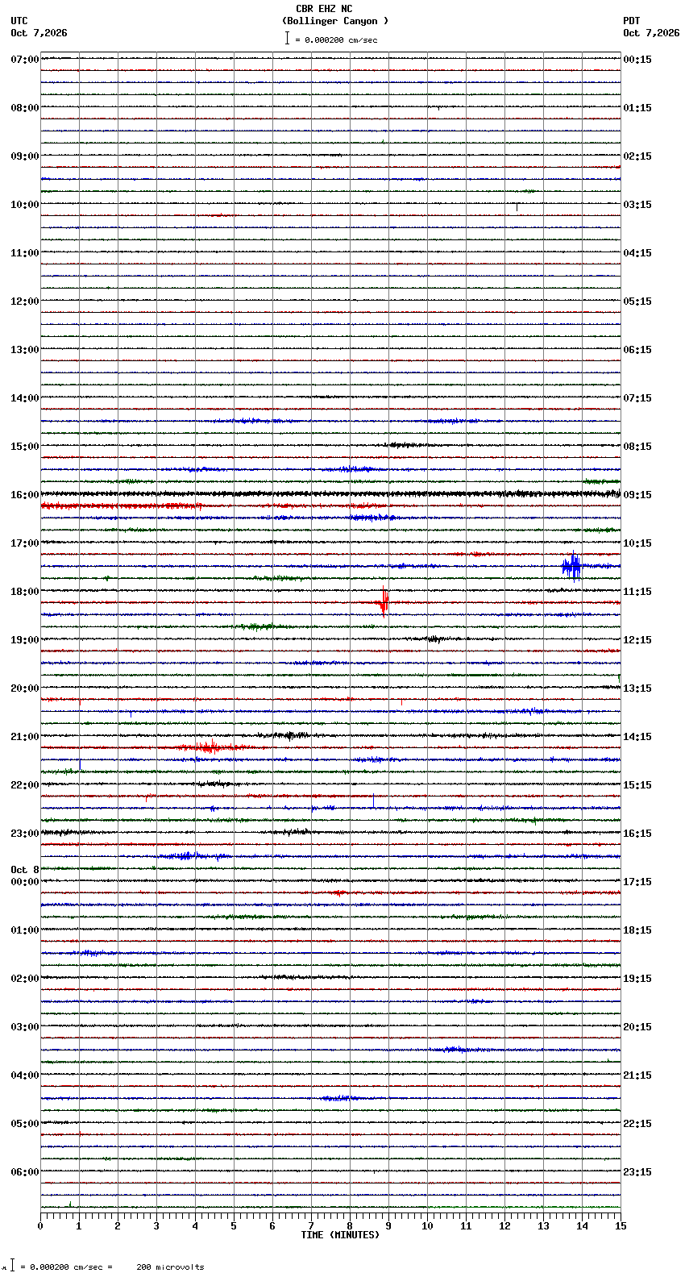Select the UTC time label '06:00'
The image size is (685, 1277).
pyautogui.click(x=25, y=1172)
